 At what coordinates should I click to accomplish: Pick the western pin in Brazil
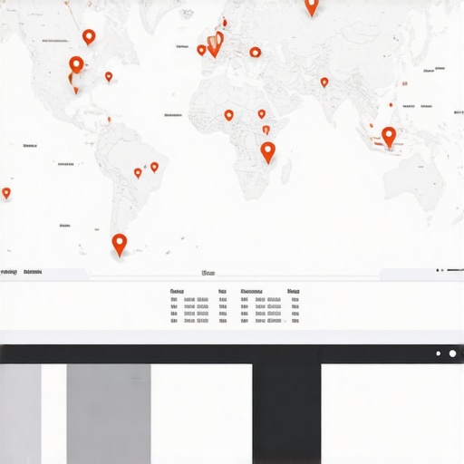pos(138,173)
